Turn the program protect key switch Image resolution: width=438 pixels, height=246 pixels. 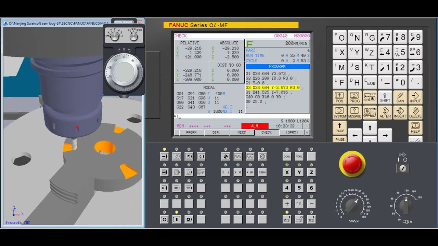click(x=403, y=168)
